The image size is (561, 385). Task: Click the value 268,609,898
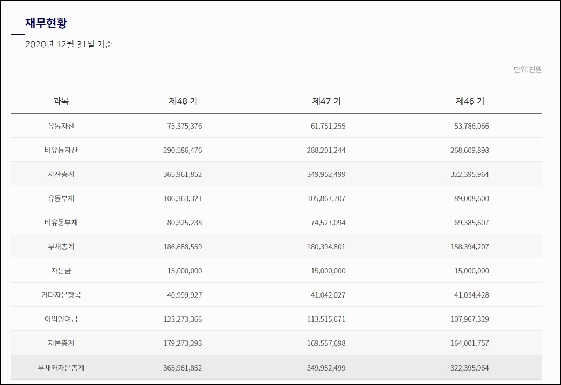tap(470, 150)
